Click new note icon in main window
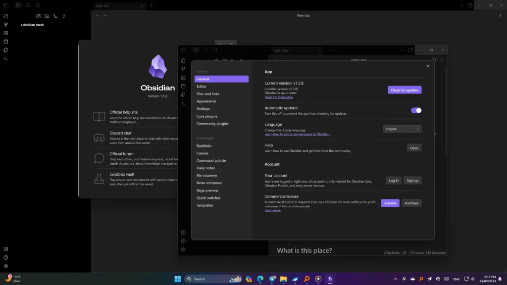 (39, 16)
